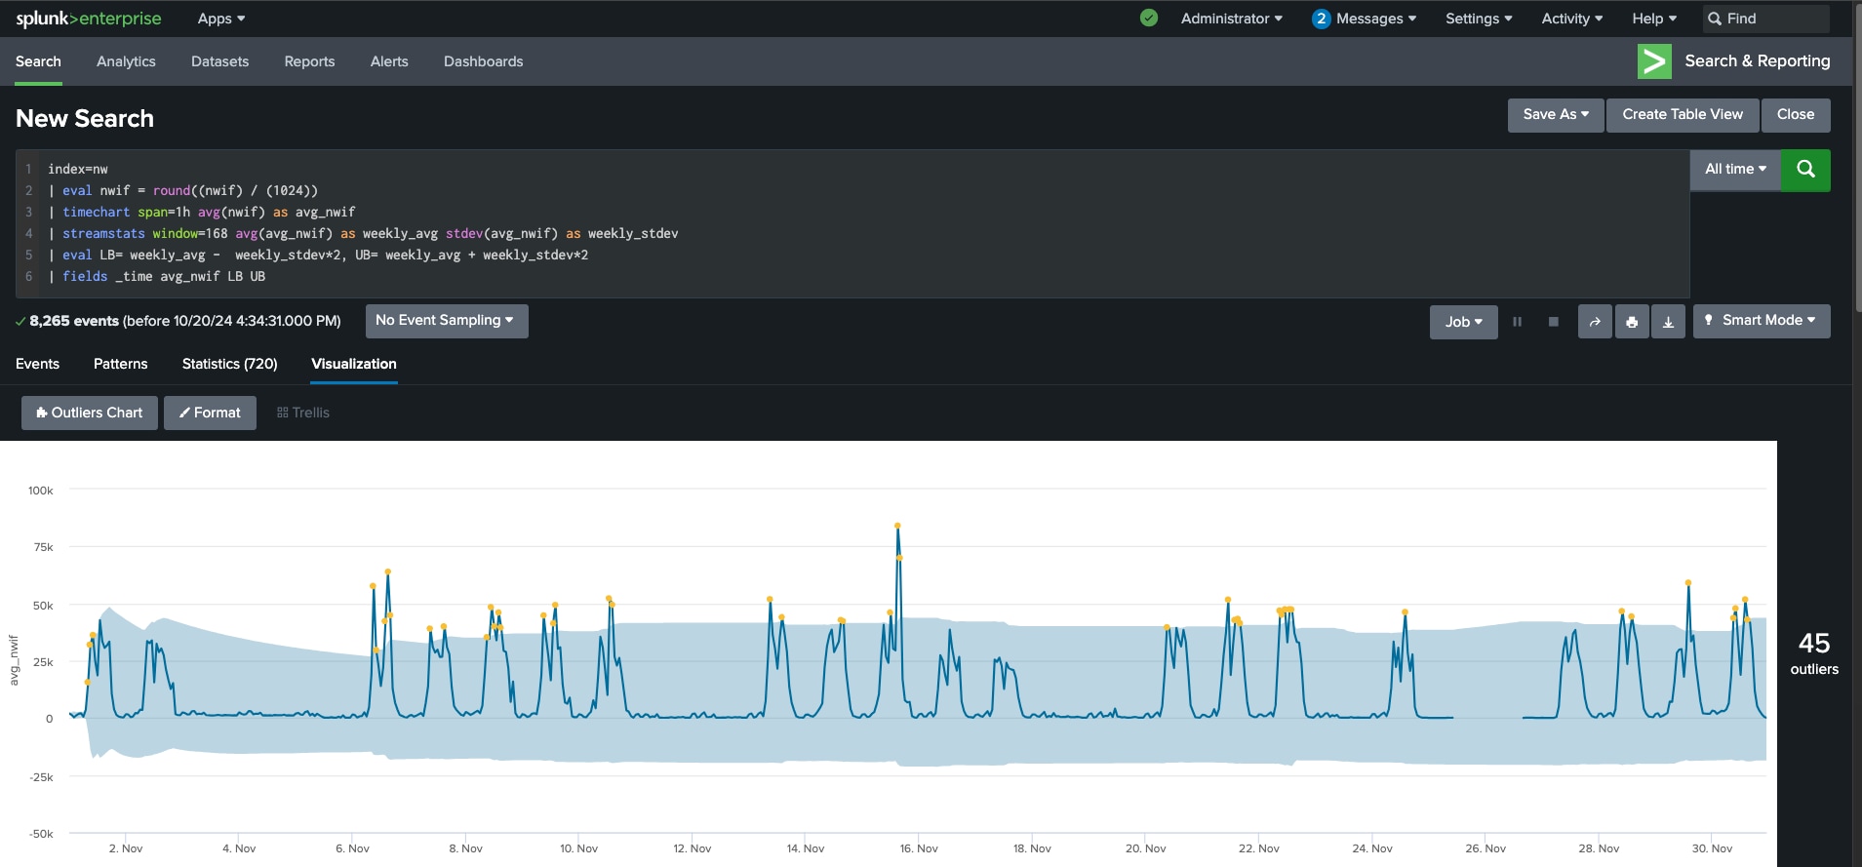
Task: Click the 2. Nov axis label
Action: (x=126, y=848)
